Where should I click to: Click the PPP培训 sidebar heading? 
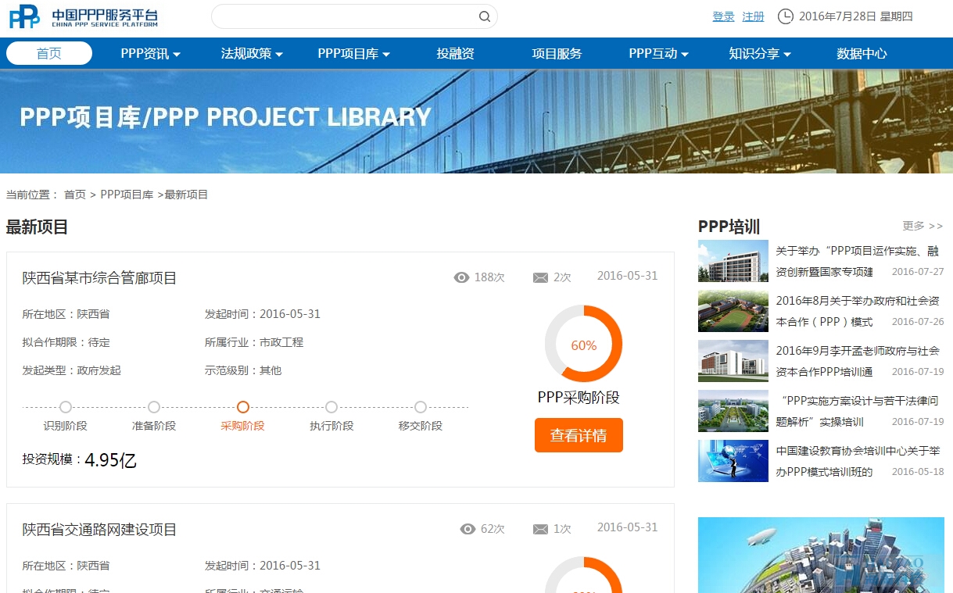point(729,227)
